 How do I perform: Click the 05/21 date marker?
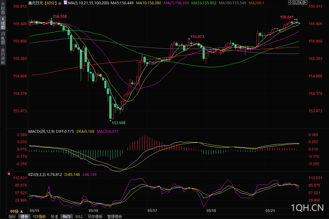(270, 210)
